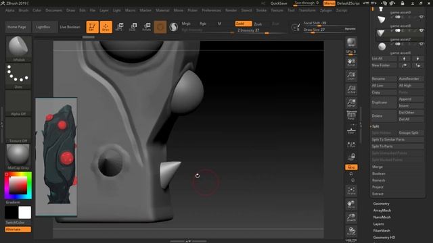Toggle the orange XYZ rotation button
Screen dimensions: 433x243
[x=351, y=167]
